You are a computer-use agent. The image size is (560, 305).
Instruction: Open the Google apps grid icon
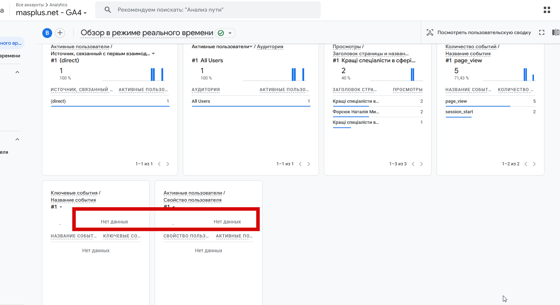click(x=547, y=10)
